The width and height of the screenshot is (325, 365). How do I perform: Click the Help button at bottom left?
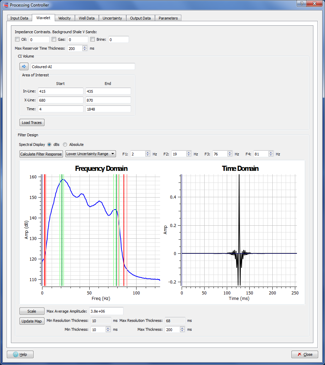coord(20,354)
